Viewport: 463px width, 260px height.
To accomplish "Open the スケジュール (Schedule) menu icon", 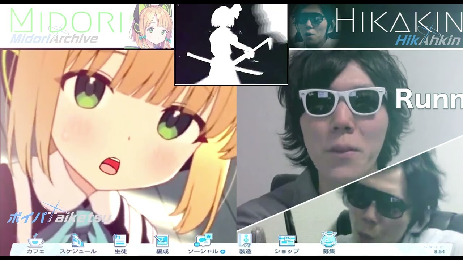I will pos(78,240).
